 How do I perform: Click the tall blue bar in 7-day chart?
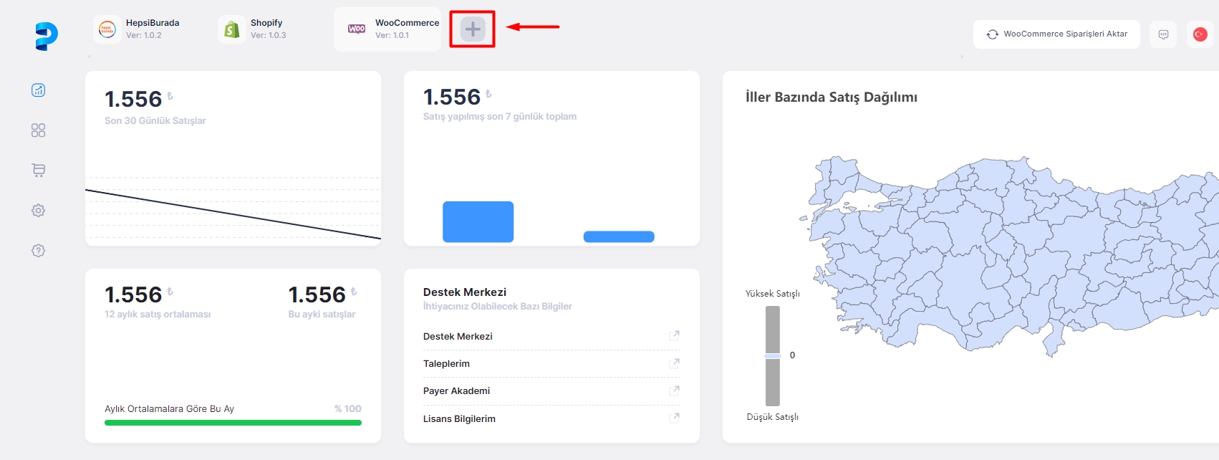478,222
